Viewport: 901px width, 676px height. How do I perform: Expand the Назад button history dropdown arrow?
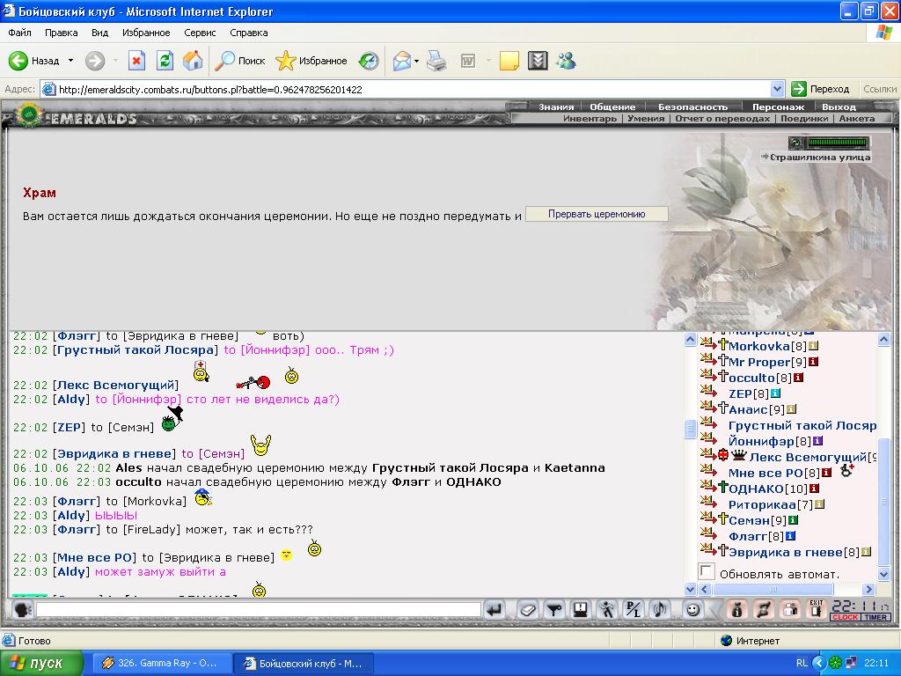click(70, 61)
